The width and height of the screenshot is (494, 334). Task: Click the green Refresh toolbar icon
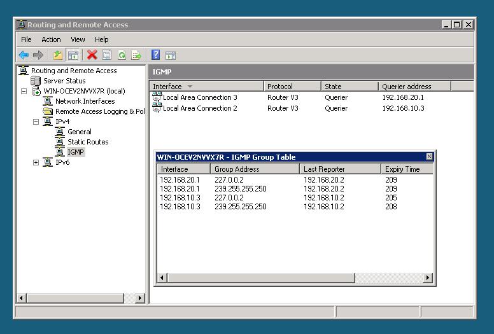click(122, 55)
